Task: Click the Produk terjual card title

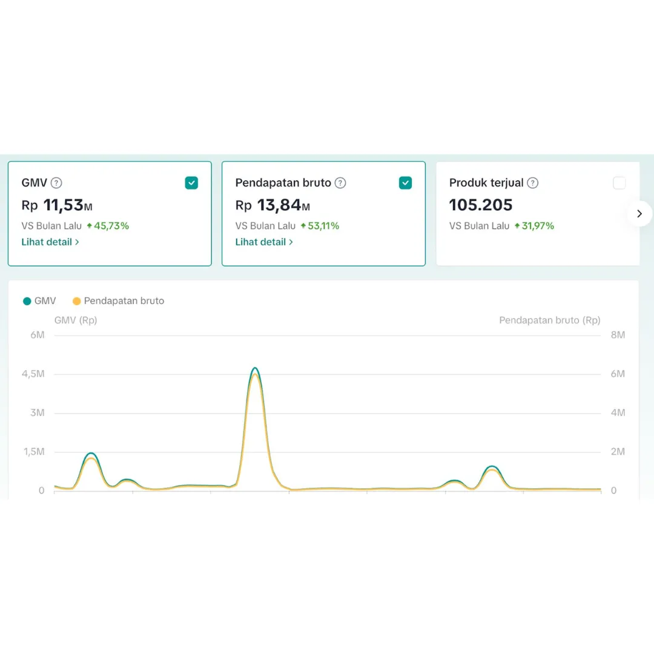Action: (x=486, y=183)
